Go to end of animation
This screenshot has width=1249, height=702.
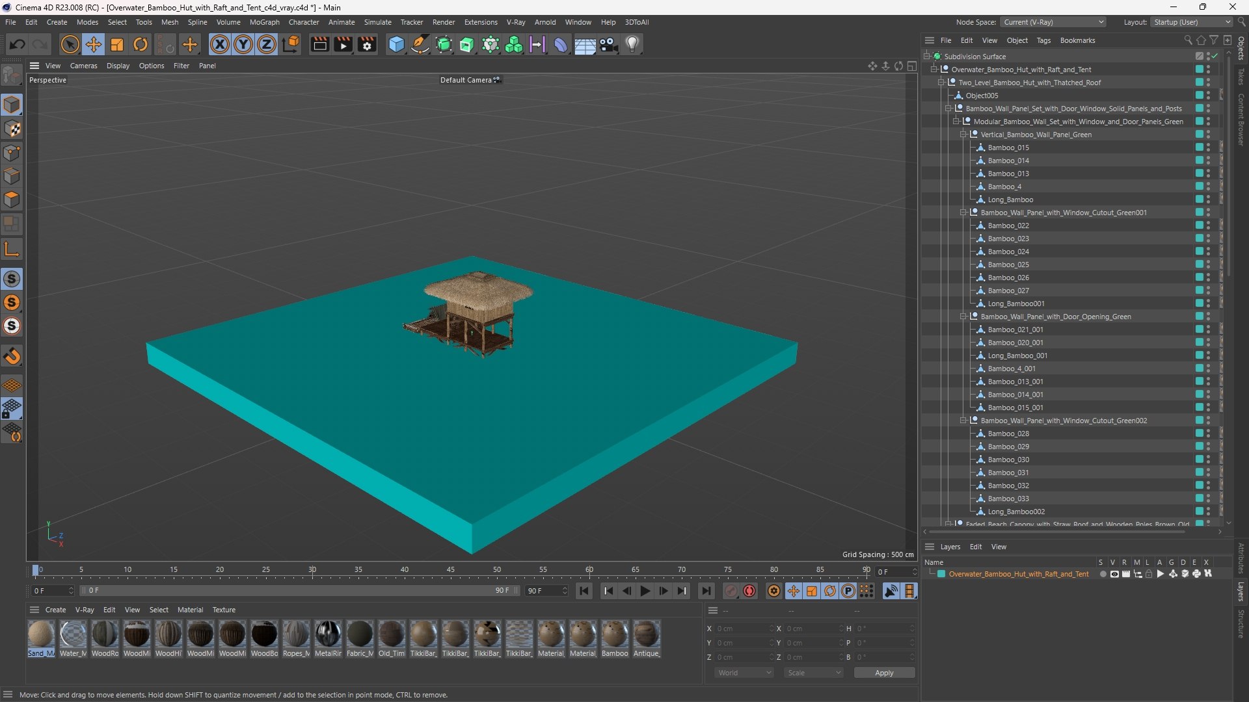click(706, 591)
